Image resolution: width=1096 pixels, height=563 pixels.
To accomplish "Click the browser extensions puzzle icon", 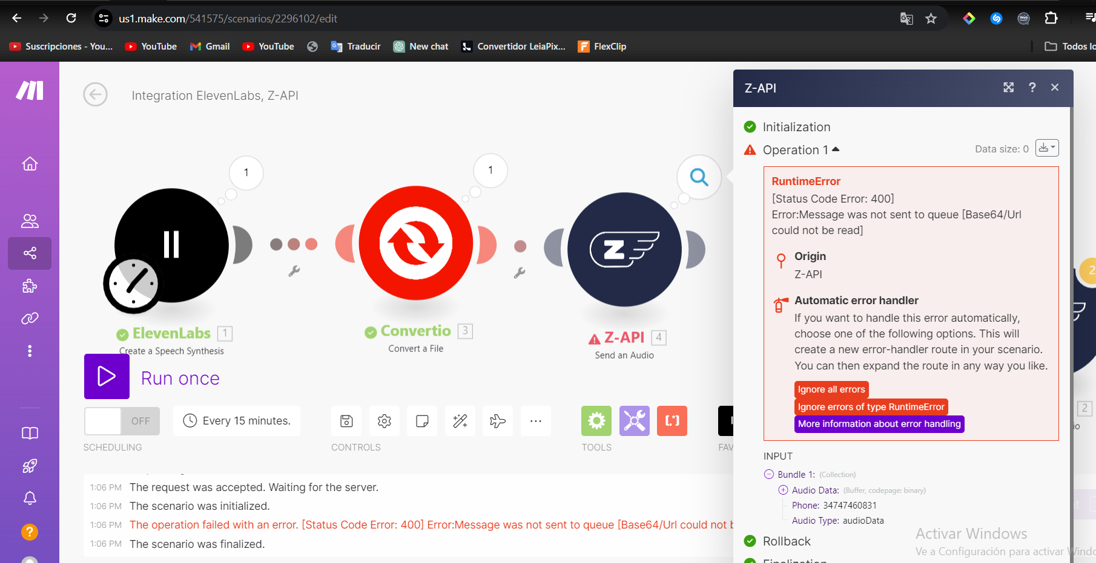I will (x=1051, y=19).
